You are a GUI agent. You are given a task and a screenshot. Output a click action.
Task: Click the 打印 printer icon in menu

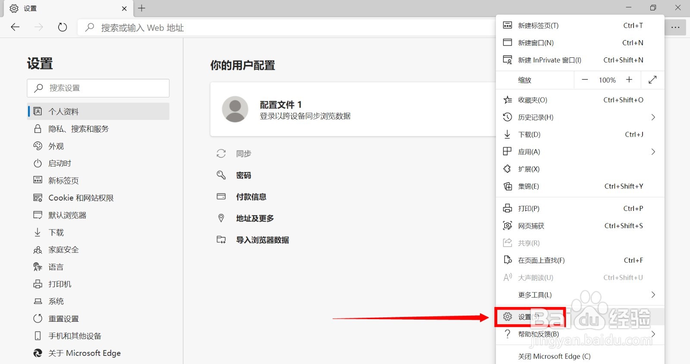[508, 208]
